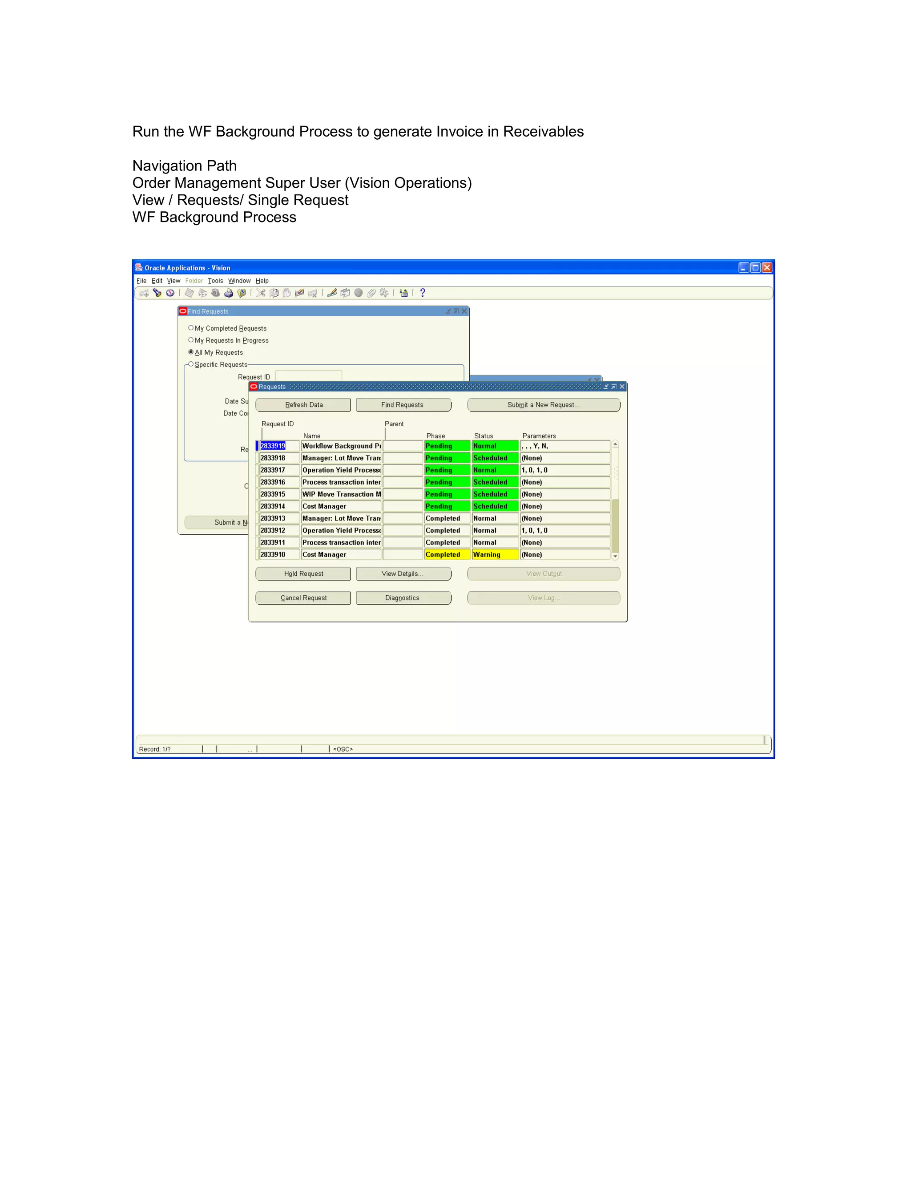Open the Window menu
The height and width of the screenshot is (1179, 911).
click(239, 281)
